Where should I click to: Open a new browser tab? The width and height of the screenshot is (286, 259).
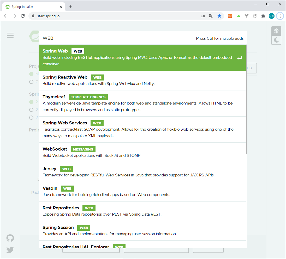coord(71,7)
